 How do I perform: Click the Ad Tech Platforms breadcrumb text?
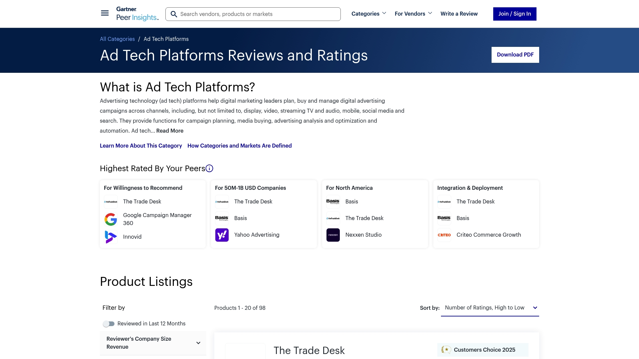point(166,39)
